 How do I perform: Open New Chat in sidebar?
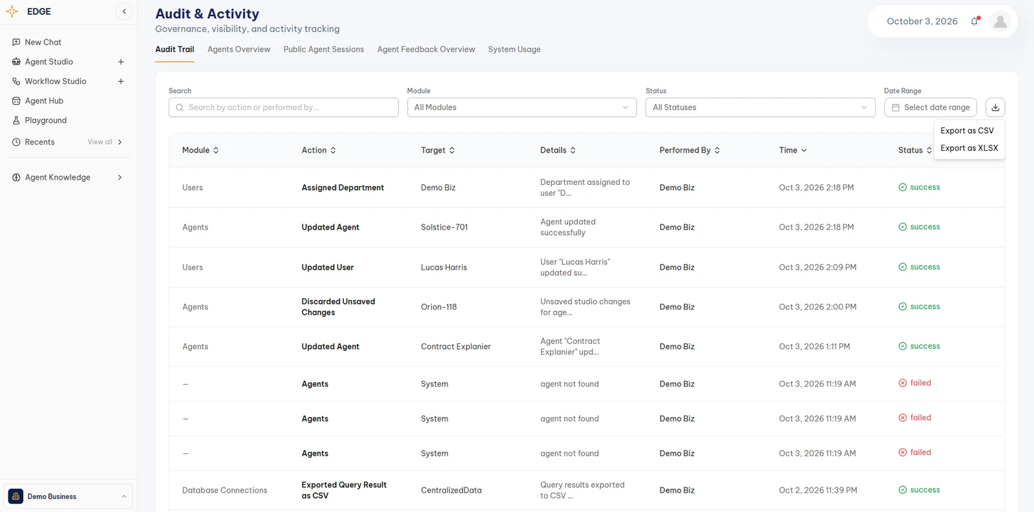43,42
